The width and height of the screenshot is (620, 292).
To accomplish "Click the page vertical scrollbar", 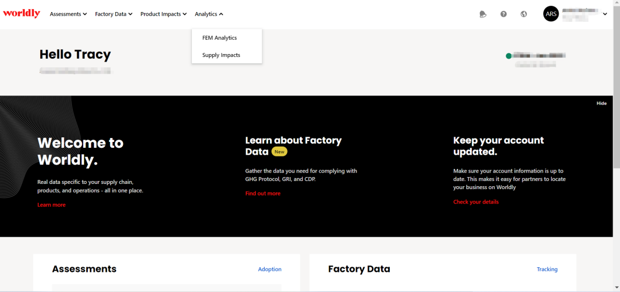I will (617, 144).
